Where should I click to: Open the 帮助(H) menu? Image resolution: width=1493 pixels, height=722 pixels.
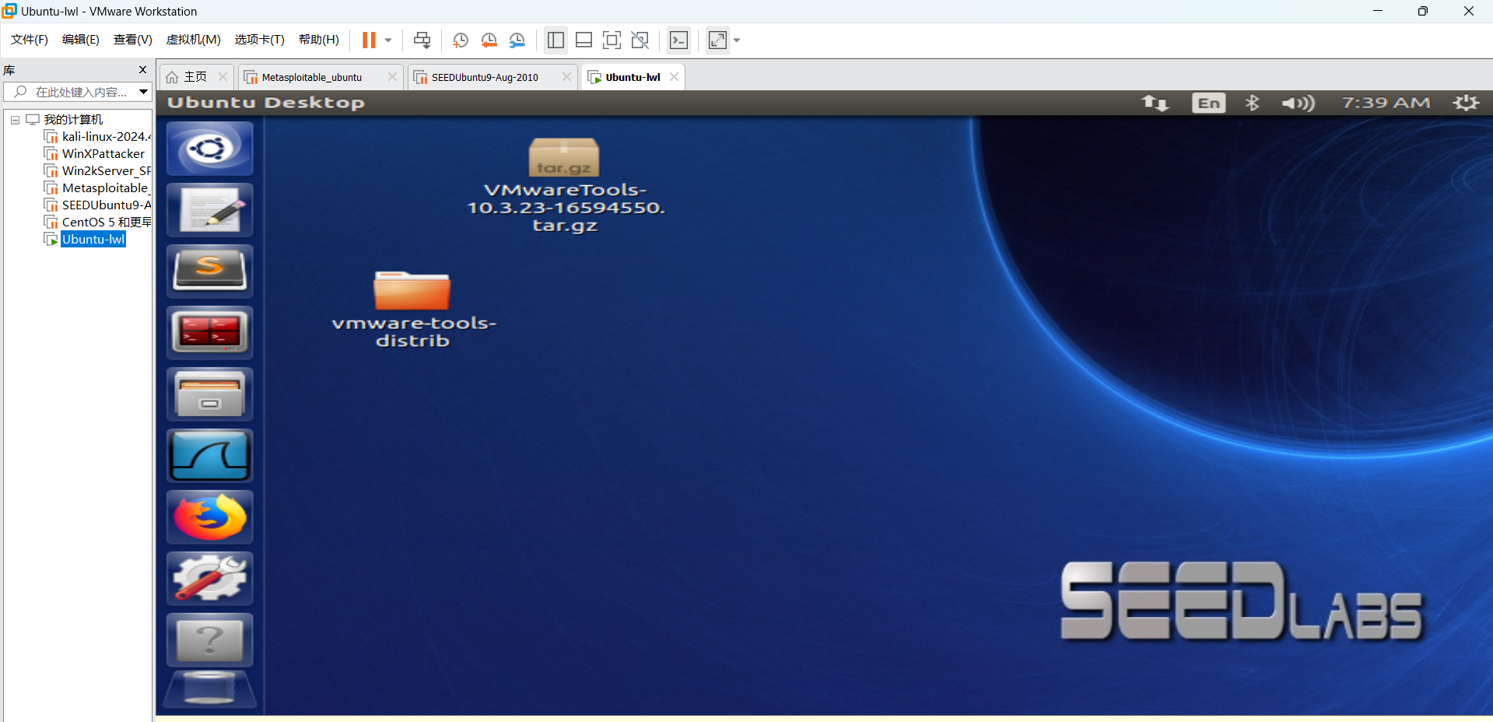(319, 40)
